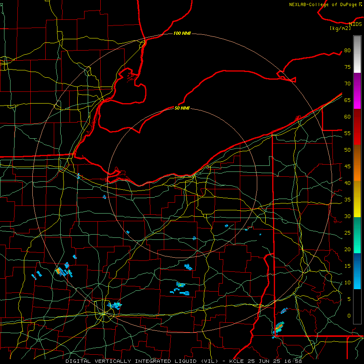Select scale value 40
This screenshot has height=364, width=364.
click(x=347, y=183)
